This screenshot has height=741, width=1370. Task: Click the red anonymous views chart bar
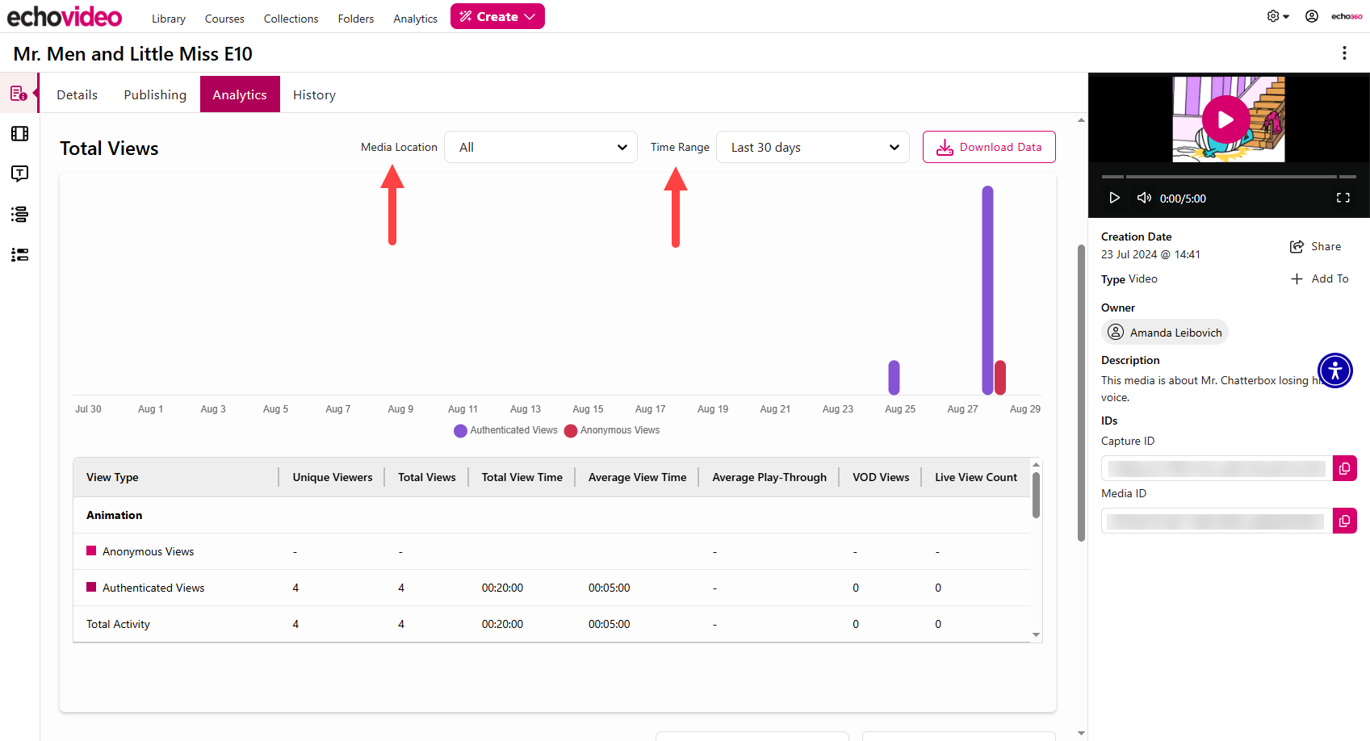(1000, 377)
